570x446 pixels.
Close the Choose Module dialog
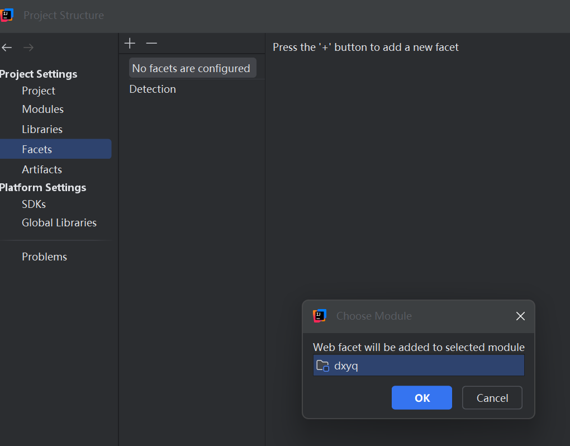click(520, 316)
